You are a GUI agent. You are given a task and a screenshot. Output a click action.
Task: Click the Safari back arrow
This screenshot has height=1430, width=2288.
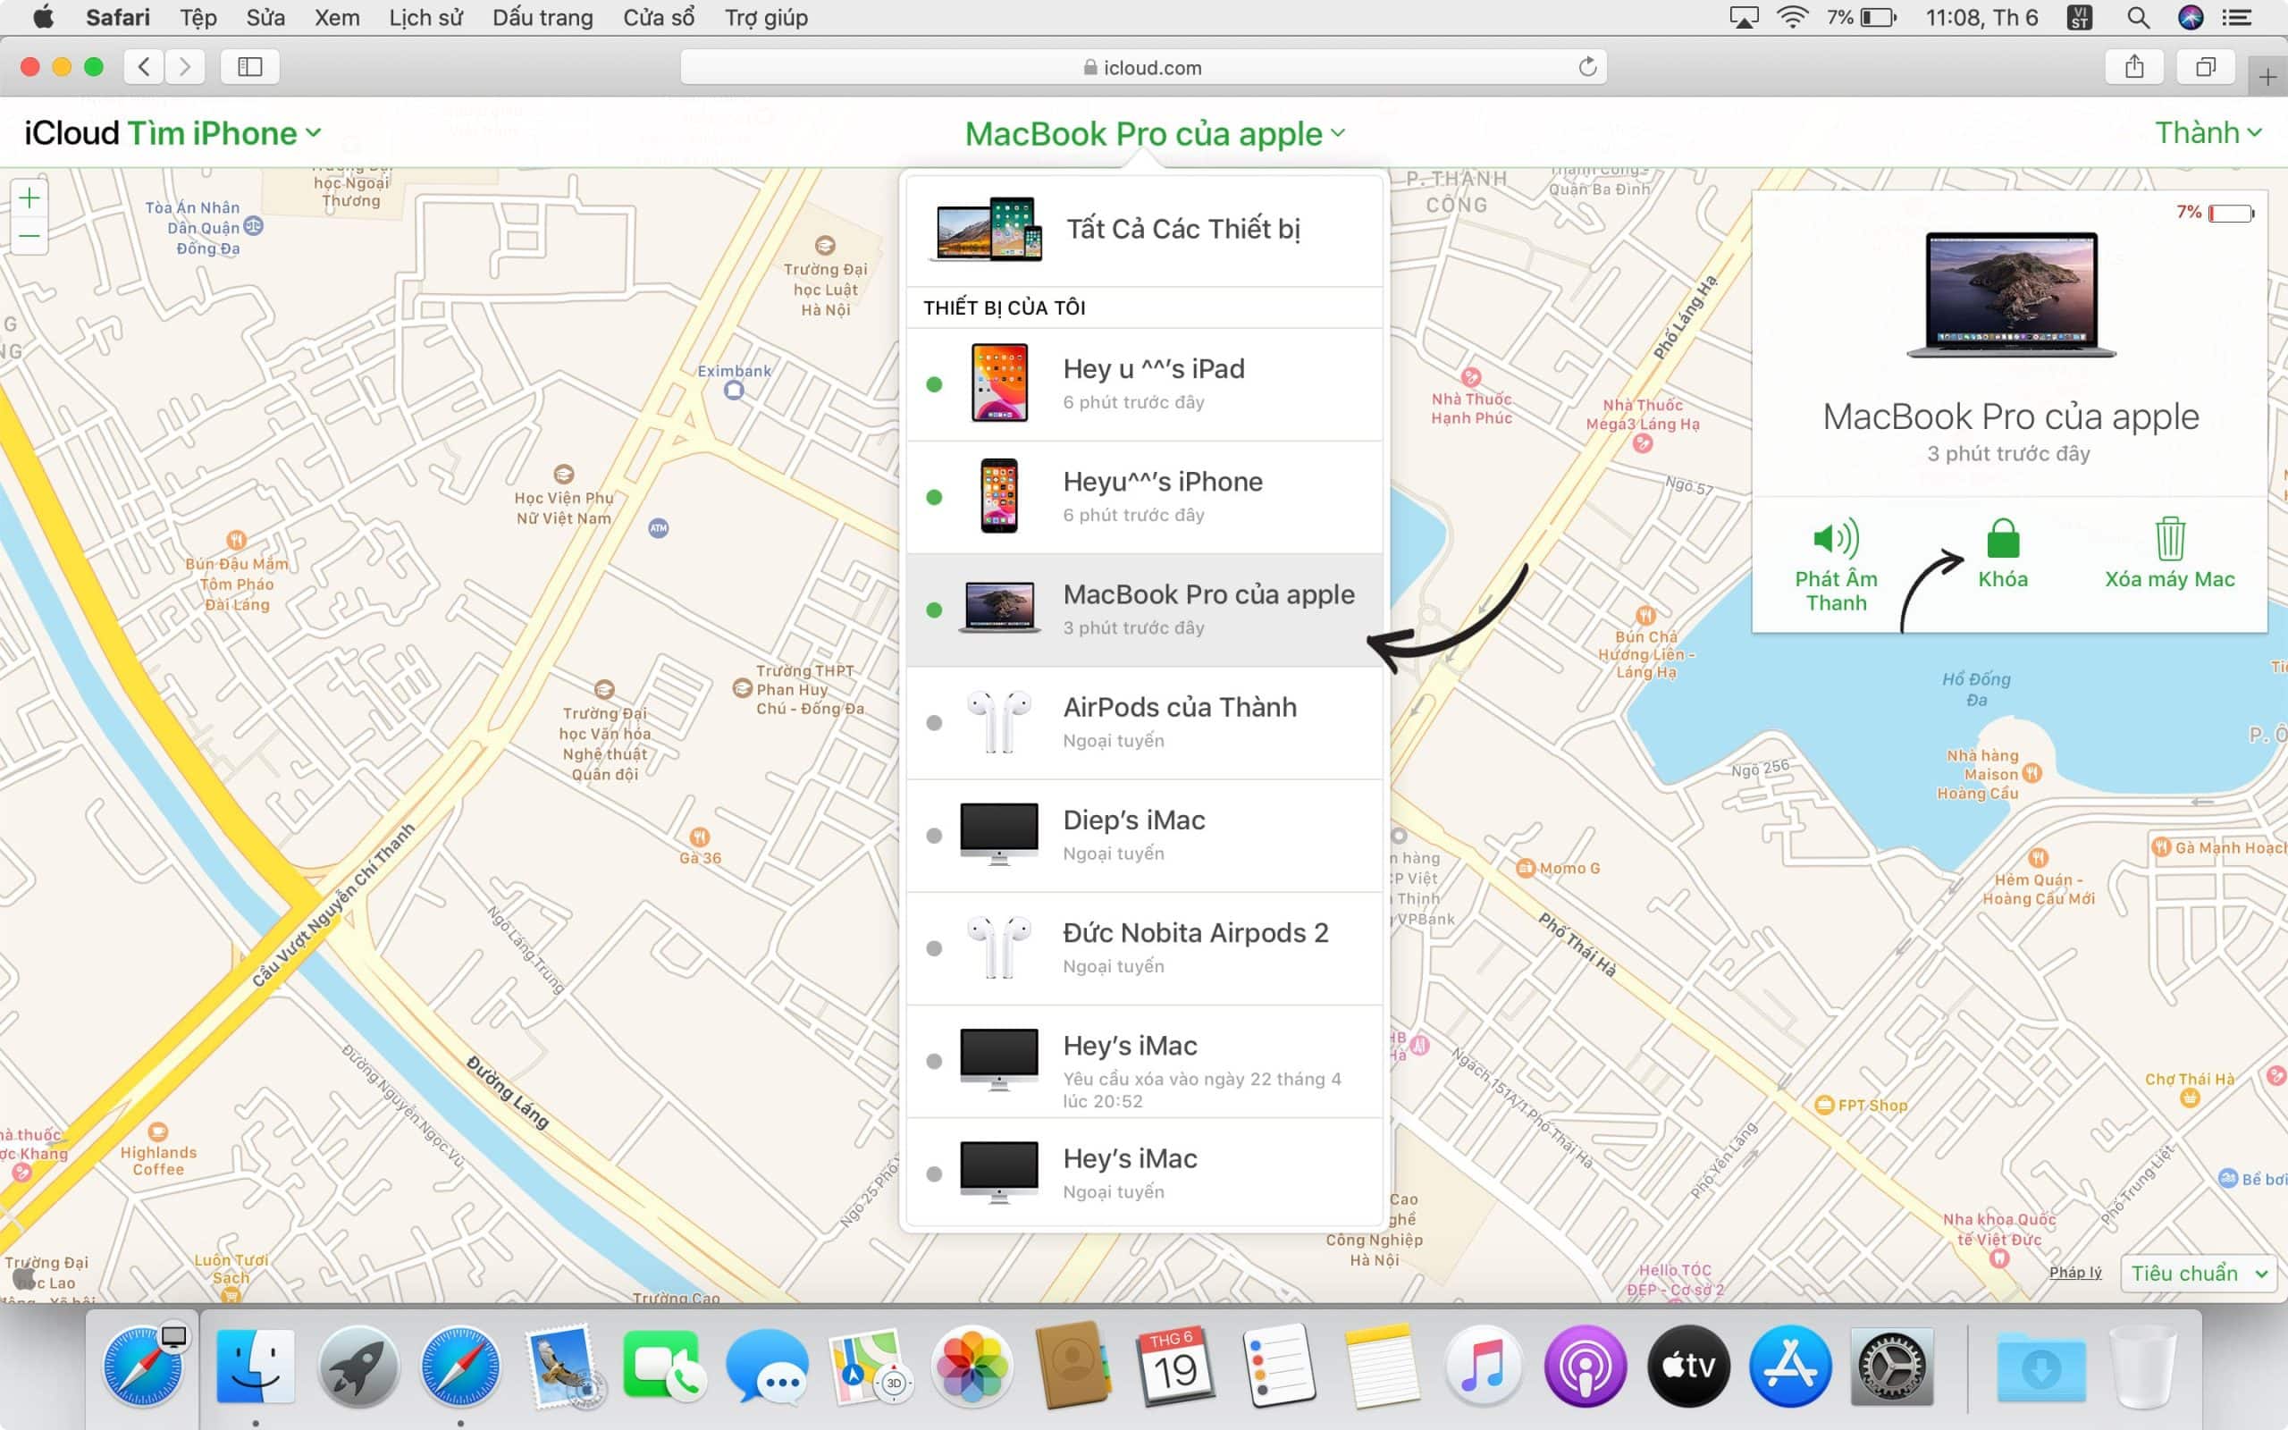tap(144, 66)
